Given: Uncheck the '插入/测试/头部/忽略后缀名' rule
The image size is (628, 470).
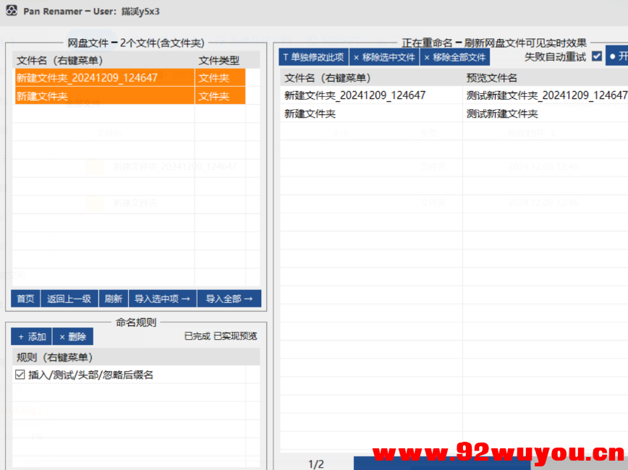Looking at the screenshot, I should (19, 375).
